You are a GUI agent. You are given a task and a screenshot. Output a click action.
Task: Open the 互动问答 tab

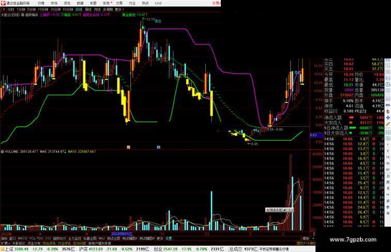[80, 243]
